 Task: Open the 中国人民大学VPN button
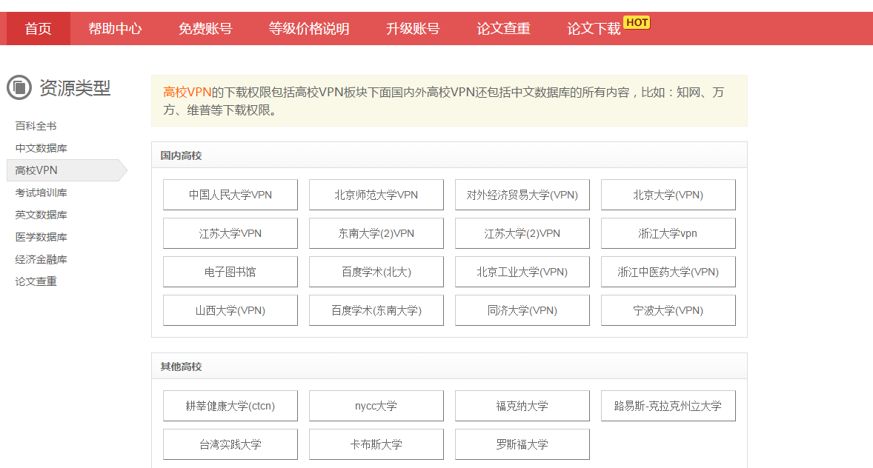click(x=230, y=195)
